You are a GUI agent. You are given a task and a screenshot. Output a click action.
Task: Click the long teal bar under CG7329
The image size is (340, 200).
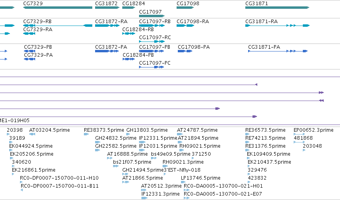click(x=58, y=8)
